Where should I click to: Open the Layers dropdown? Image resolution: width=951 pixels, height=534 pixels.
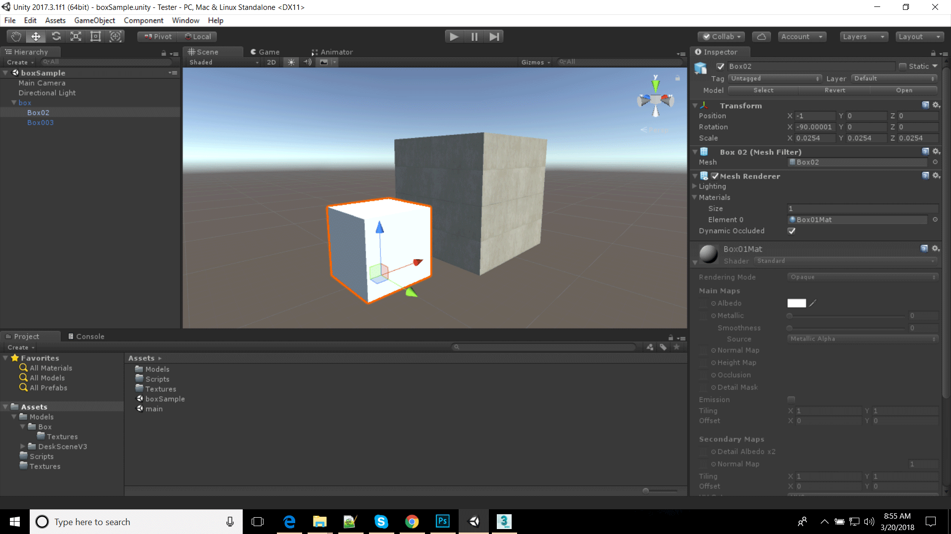pyautogui.click(x=863, y=37)
